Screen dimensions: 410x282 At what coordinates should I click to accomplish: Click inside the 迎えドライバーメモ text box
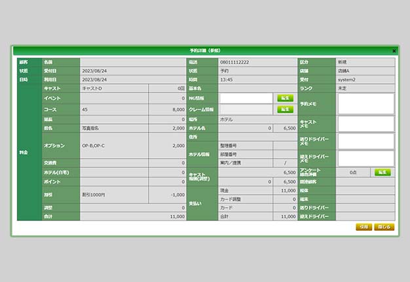366,159
